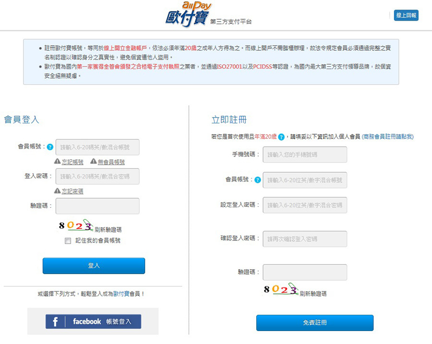Click the login captcha image 8023
Screen dimensions: 432x344
[x=76, y=225]
